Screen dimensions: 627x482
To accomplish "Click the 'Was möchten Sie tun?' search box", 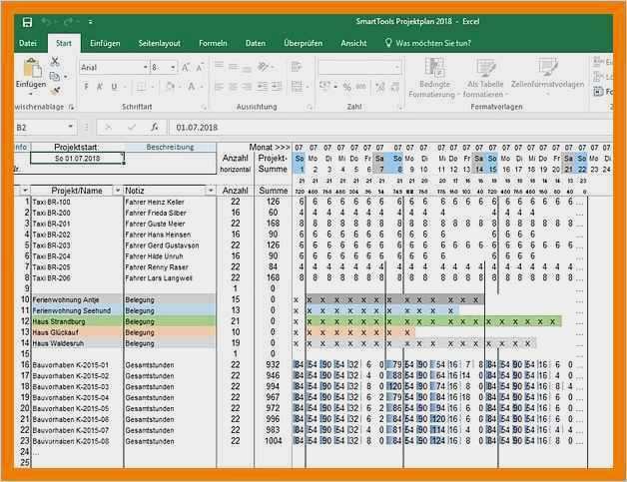I will 433,43.
